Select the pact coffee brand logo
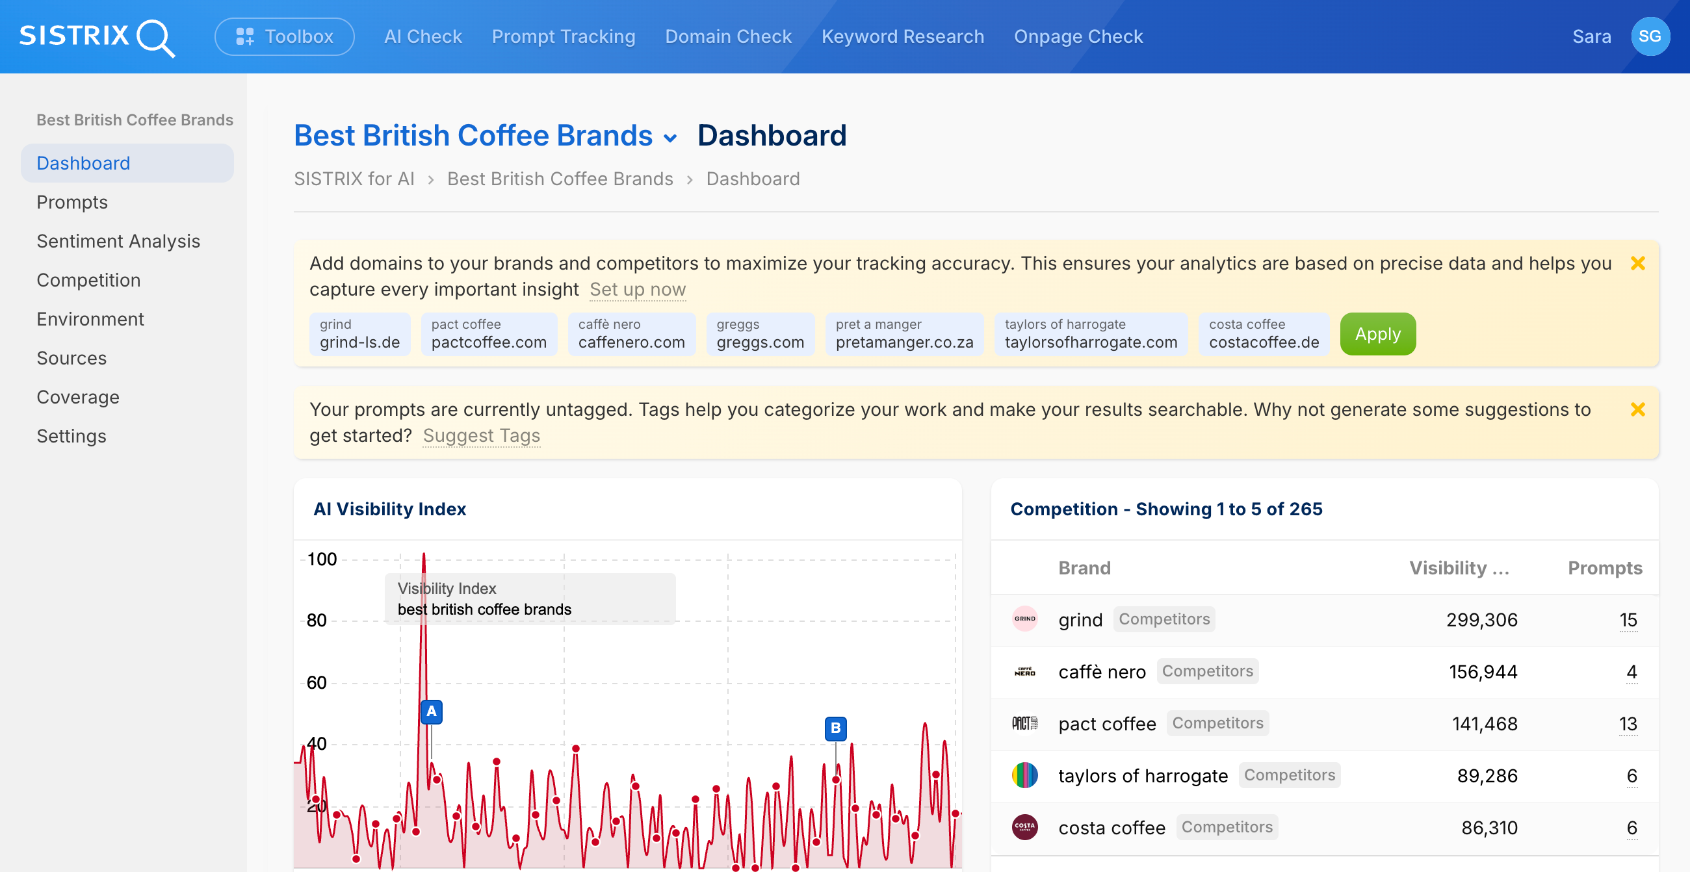 tap(1025, 723)
